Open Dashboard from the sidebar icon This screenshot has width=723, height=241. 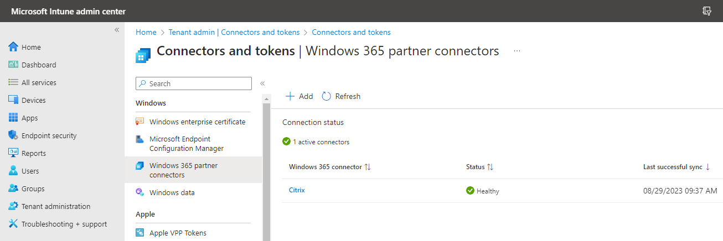[x=14, y=65]
